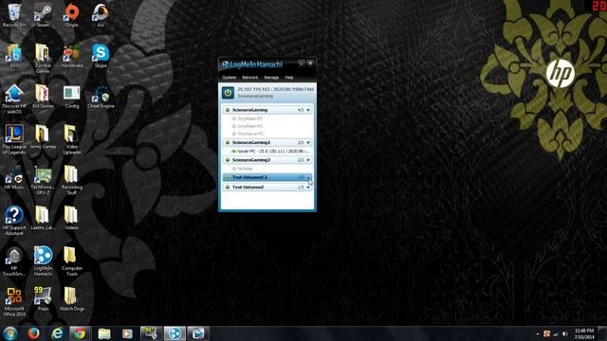Launch Fraps from the desktop
Image resolution: width=607 pixels, height=341 pixels.
(43, 299)
